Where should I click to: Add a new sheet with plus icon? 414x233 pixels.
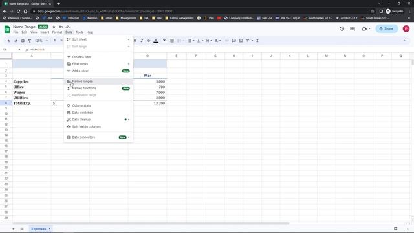(x=13, y=229)
